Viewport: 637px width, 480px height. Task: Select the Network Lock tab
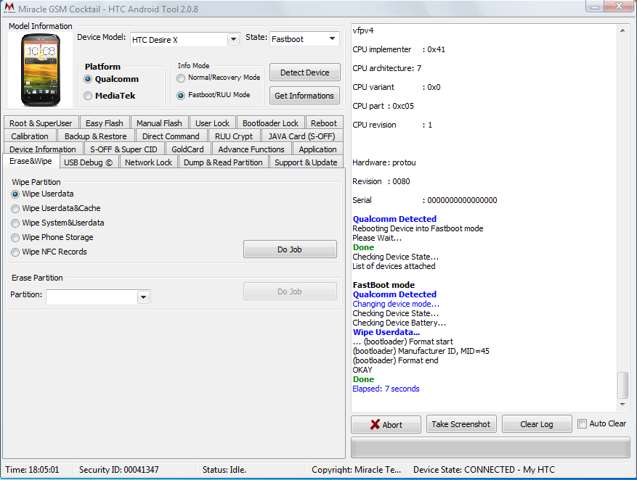(148, 162)
